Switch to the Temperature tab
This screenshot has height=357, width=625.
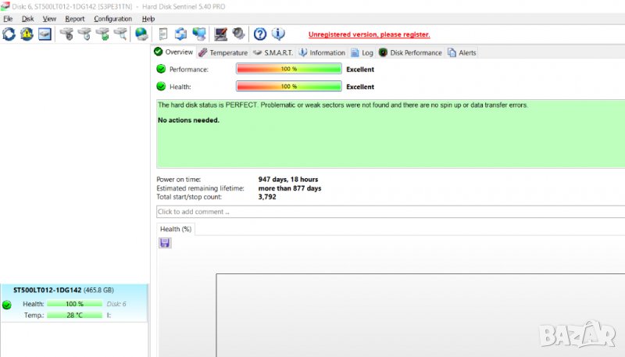coord(223,52)
